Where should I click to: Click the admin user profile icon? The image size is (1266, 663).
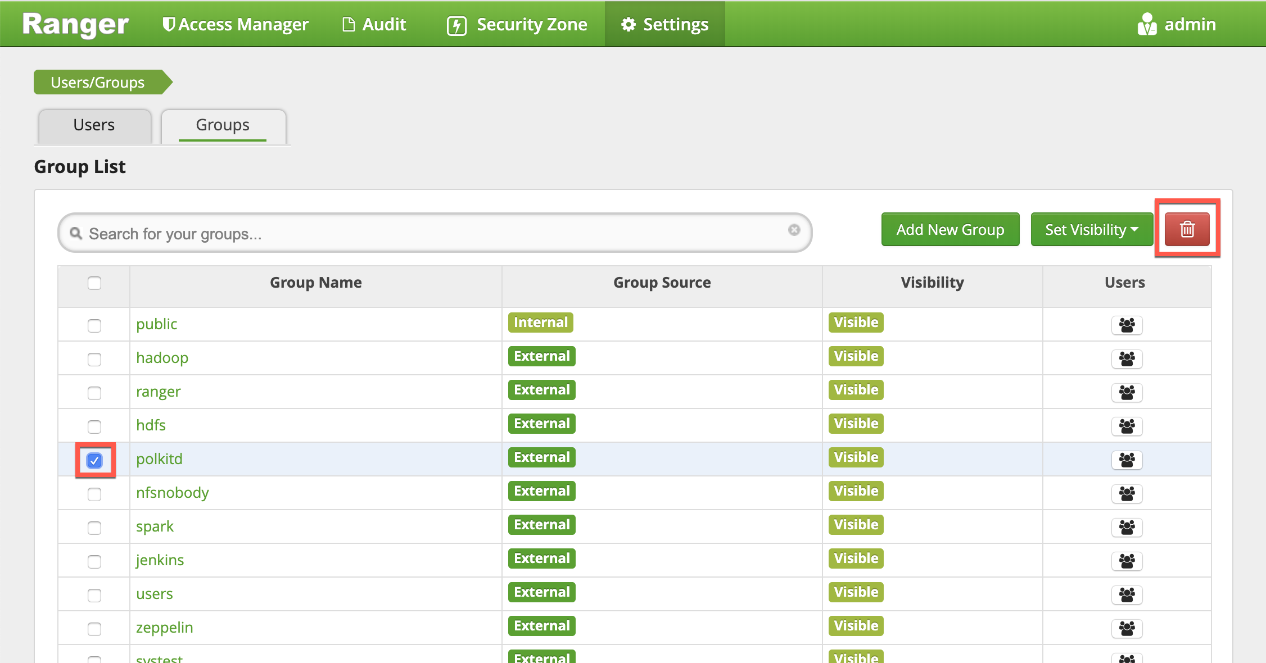click(1147, 24)
